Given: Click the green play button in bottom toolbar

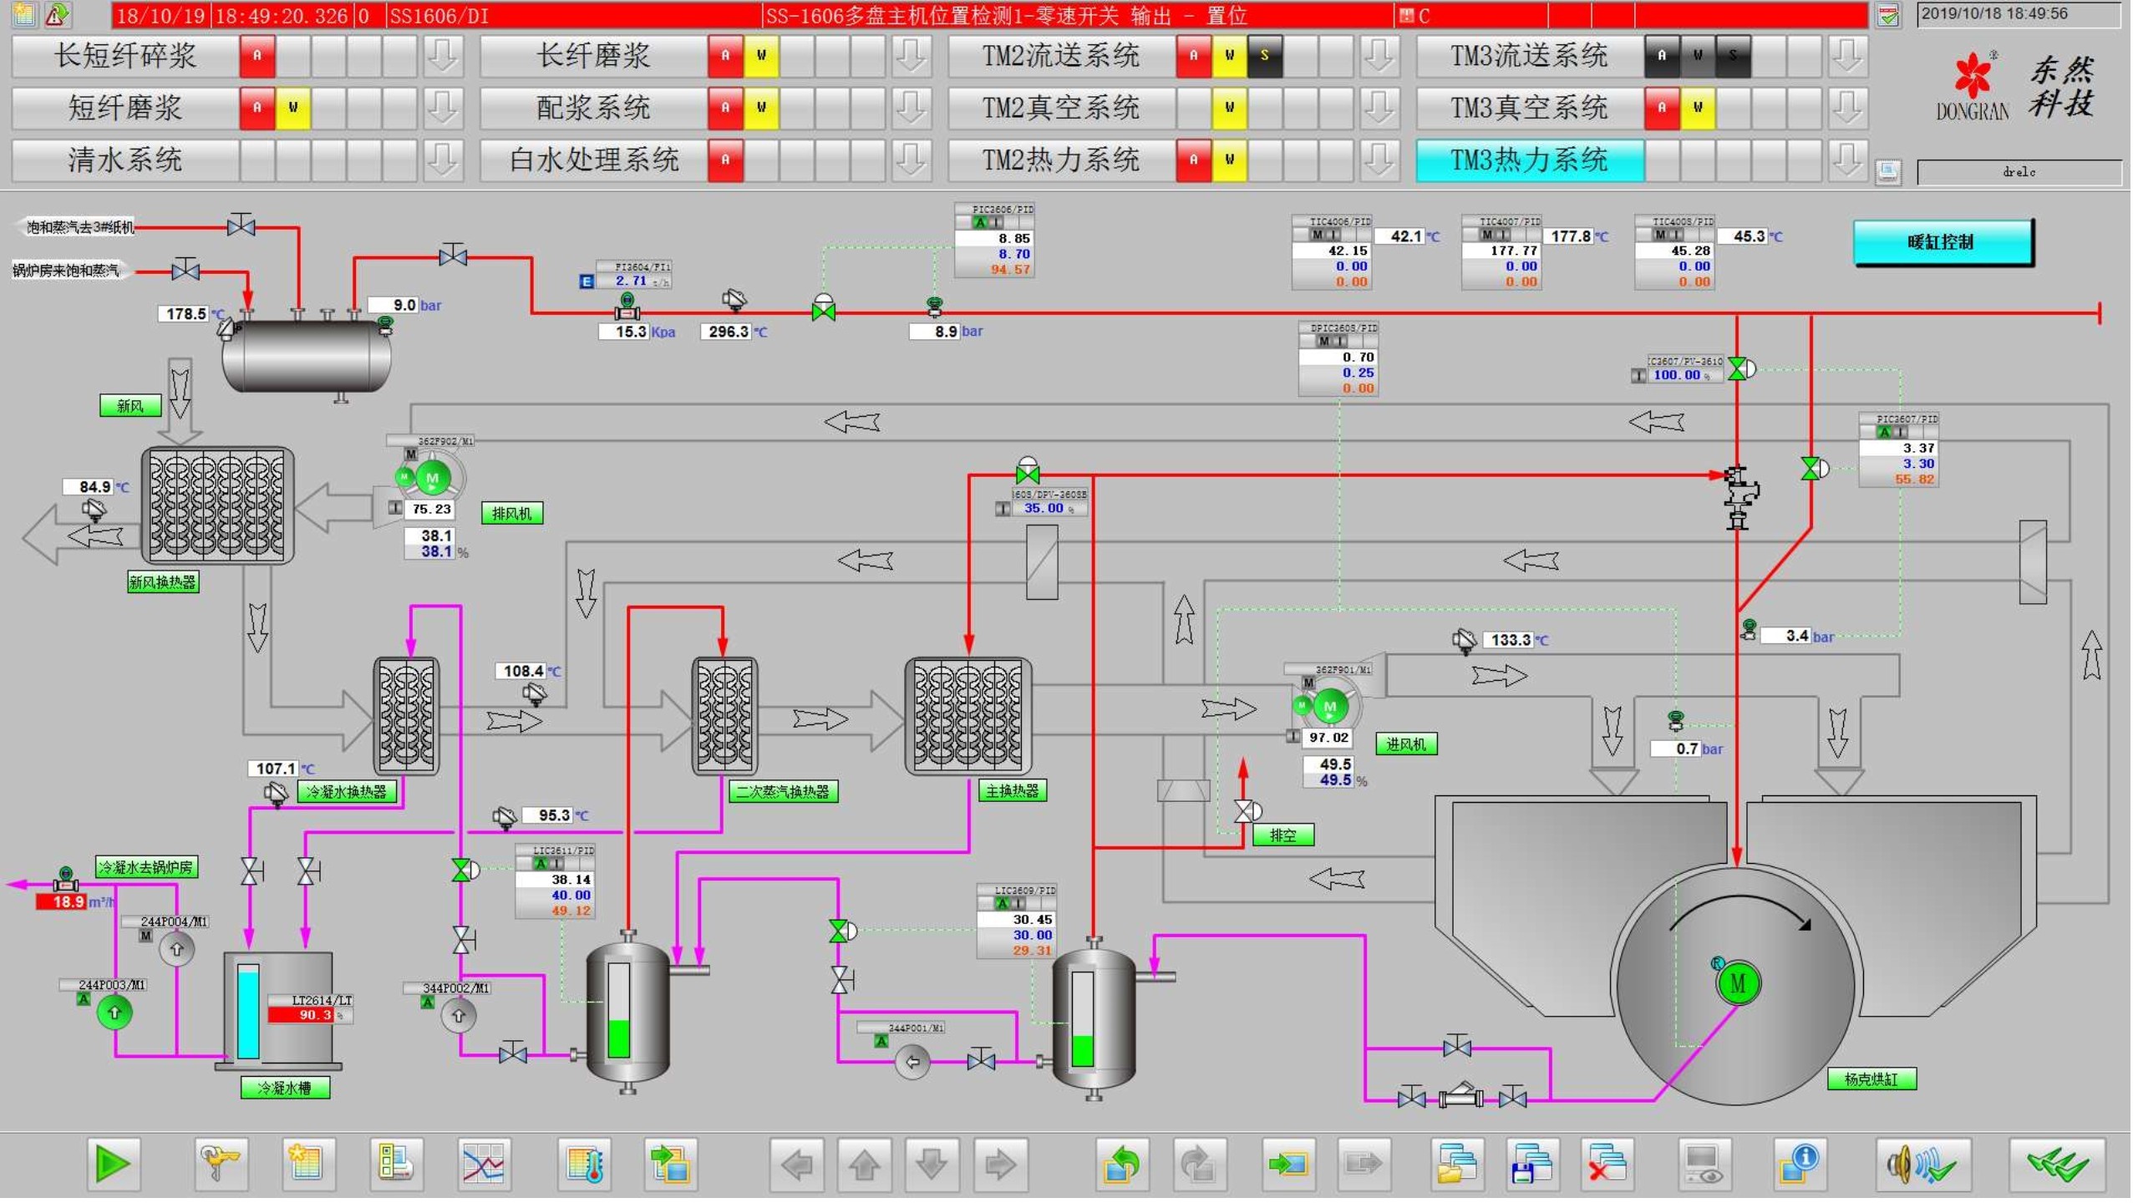Looking at the screenshot, I should pos(114,1165).
